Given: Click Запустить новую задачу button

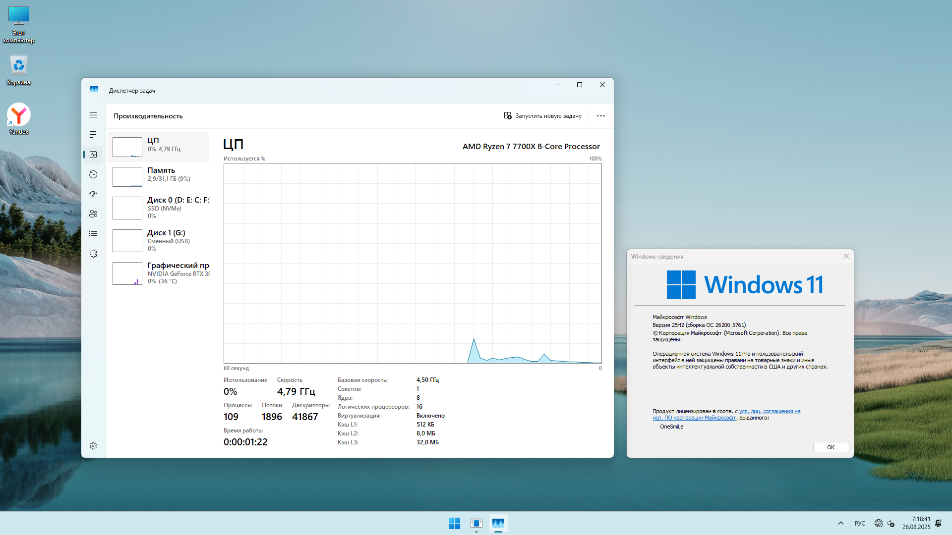Looking at the screenshot, I should click(542, 116).
